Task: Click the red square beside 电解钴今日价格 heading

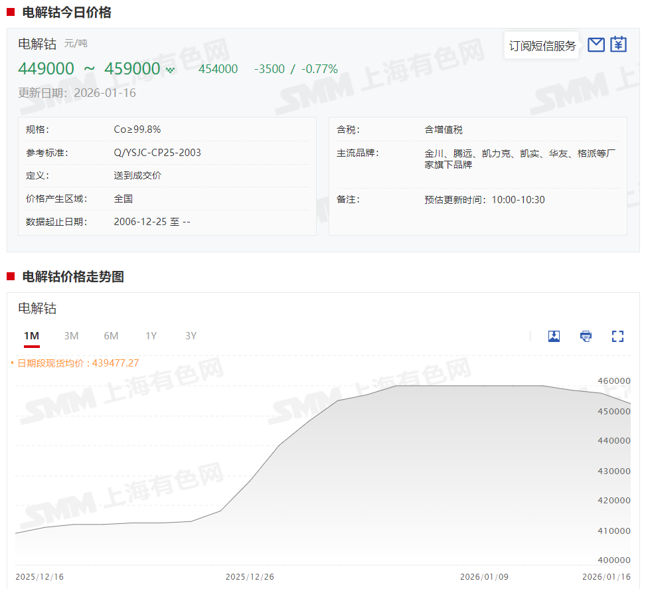Action: pos(11,12)
